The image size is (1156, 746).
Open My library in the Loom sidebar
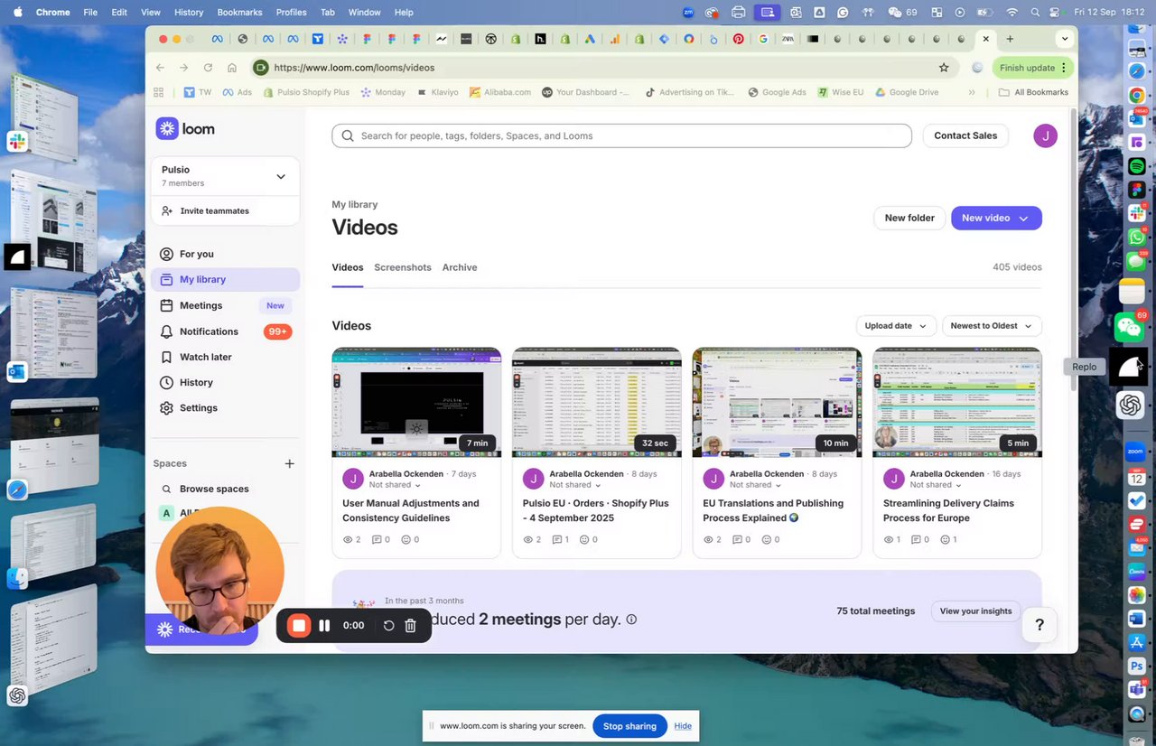(x=225, y=279)
